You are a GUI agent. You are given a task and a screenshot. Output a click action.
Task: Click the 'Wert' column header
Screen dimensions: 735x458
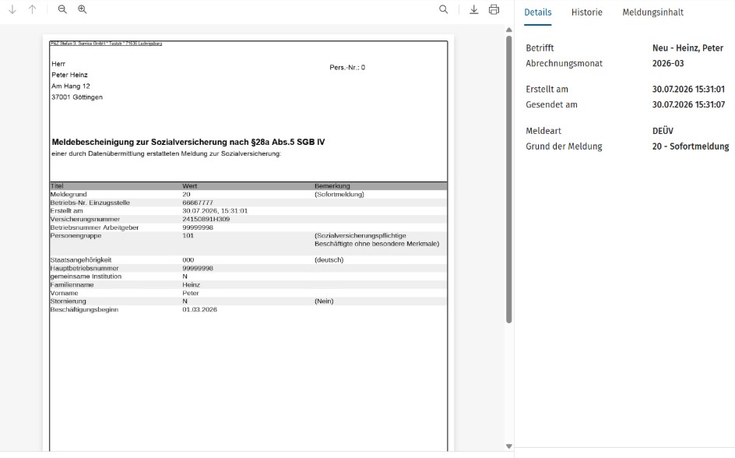pos(190,186)
